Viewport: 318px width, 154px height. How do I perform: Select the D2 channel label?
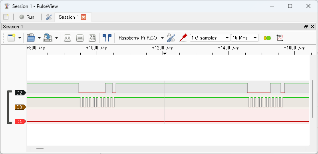[20, 93]
